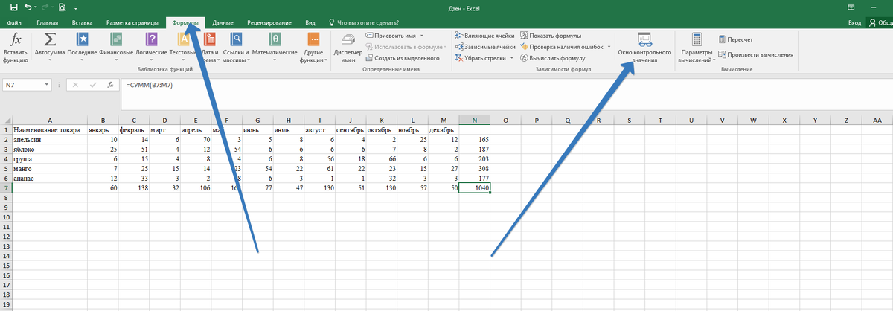Click the Save icon in quick access toolbar
This screenshot has width=893, height=311.
(13, 9)
